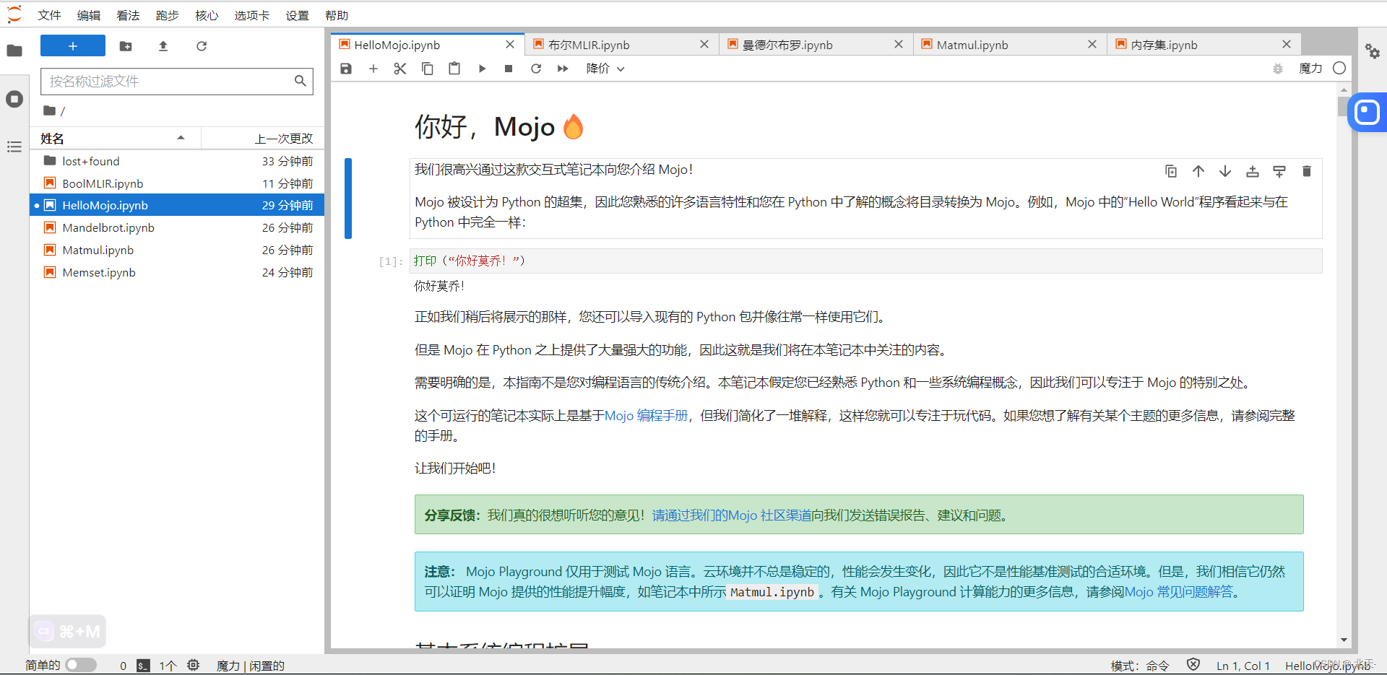
Task: Open the Mojo 社区渠道 link
Action: (769, 515)
